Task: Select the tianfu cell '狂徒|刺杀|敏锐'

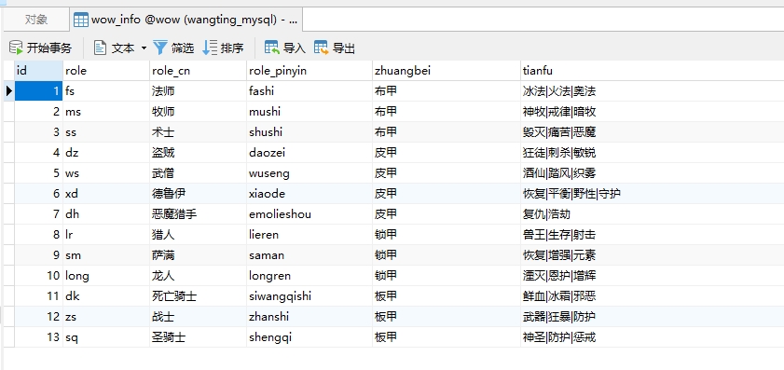Action: click(652, 153)
